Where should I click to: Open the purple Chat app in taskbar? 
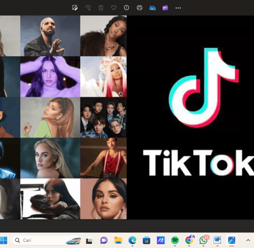click(x=104, y=241)
